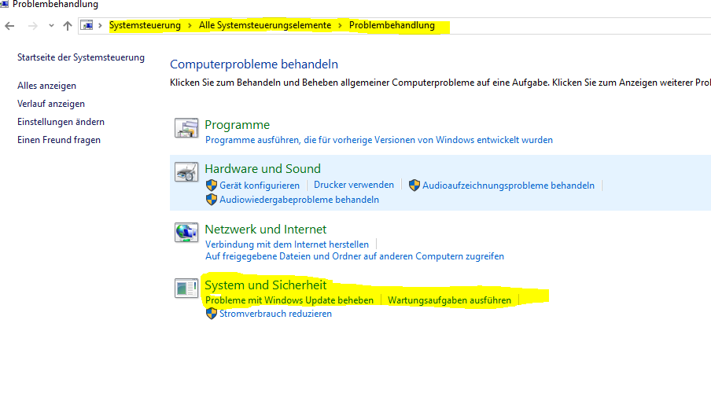Run programs made for previous Windows versions
This screenshot has width=711, height=419.
[379, 140]
